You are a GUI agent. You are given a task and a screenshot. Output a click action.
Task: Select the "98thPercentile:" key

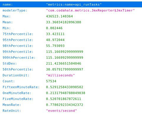click(18, 46)
